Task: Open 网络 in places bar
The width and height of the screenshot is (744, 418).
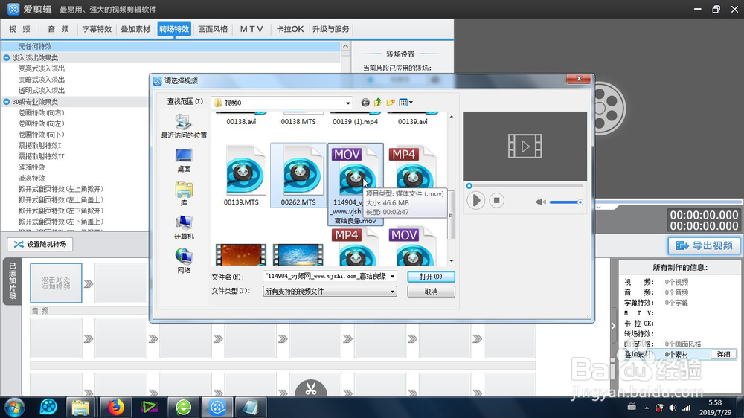Action: tap(184, 261)
